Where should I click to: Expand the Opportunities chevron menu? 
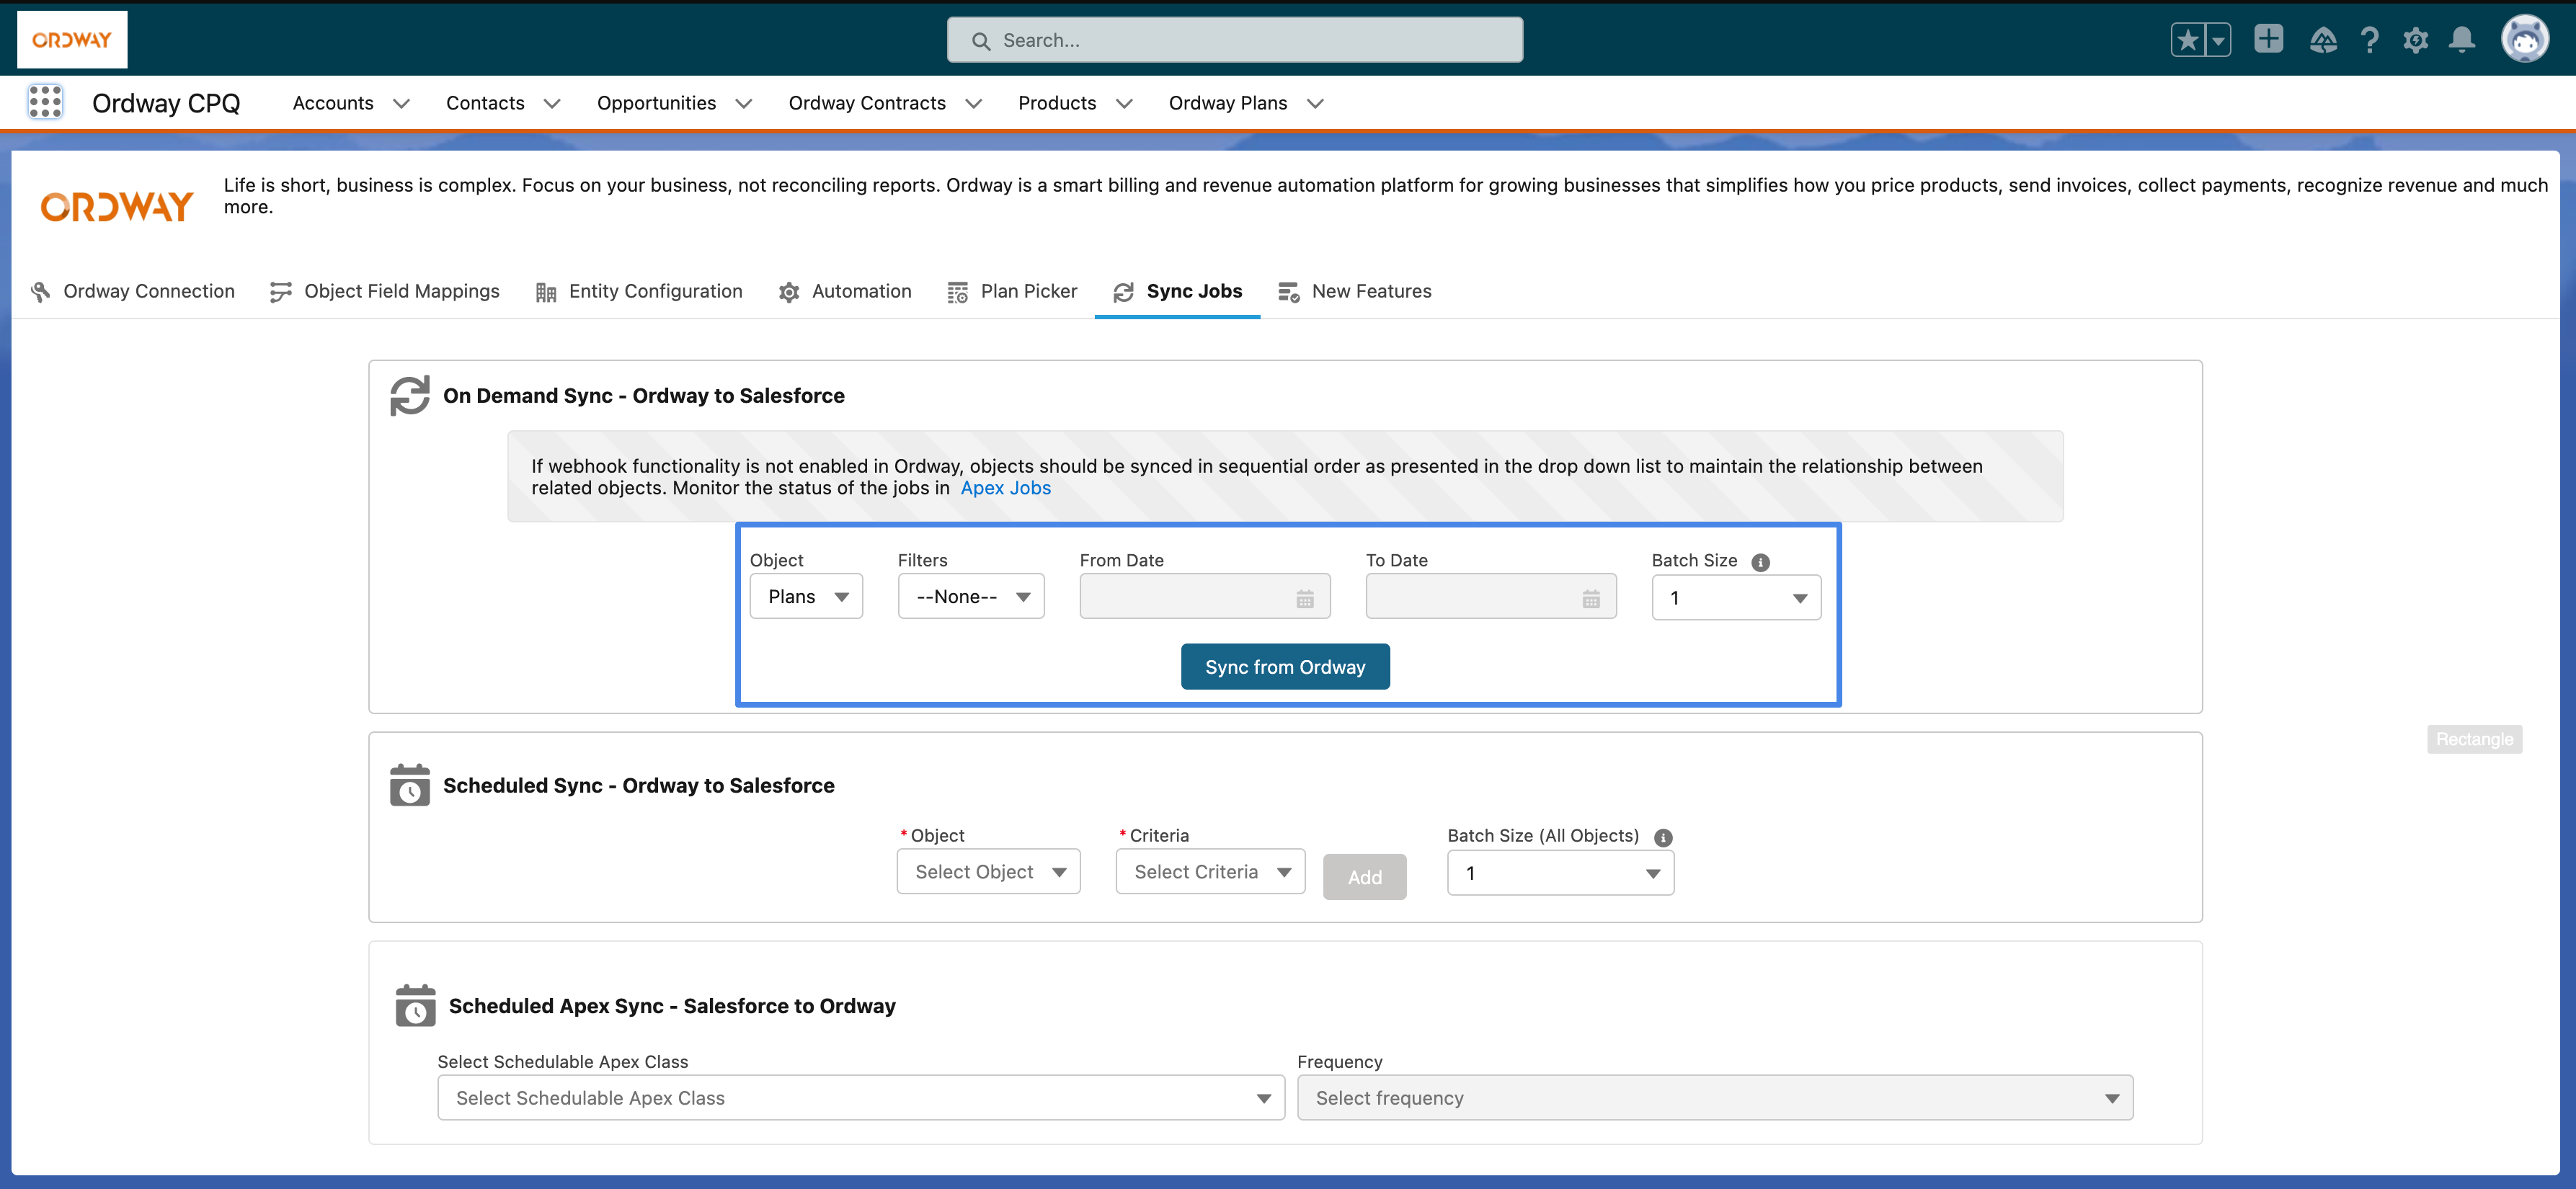pyautogui.click(x=744, y=103)
